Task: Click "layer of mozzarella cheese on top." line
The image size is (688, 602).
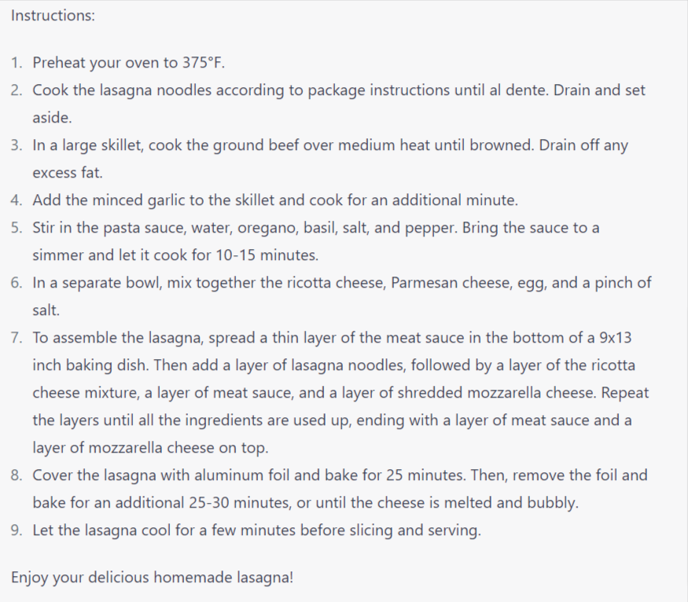Action: (x=150, y=448)
